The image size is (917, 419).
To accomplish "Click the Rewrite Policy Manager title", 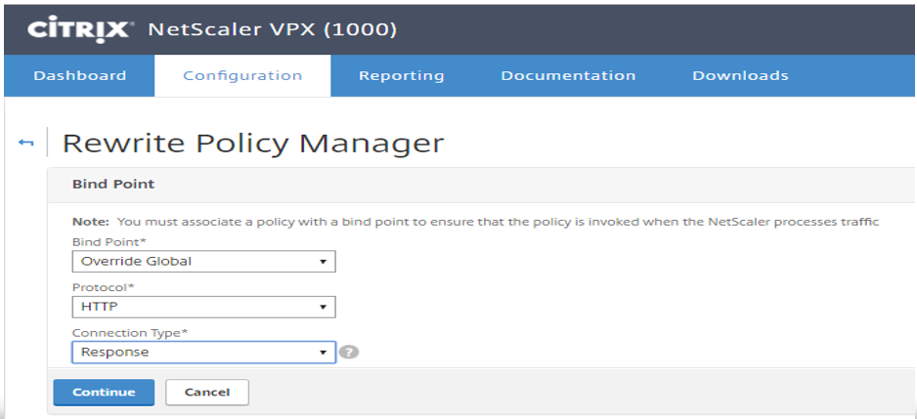I will point(253,144).
